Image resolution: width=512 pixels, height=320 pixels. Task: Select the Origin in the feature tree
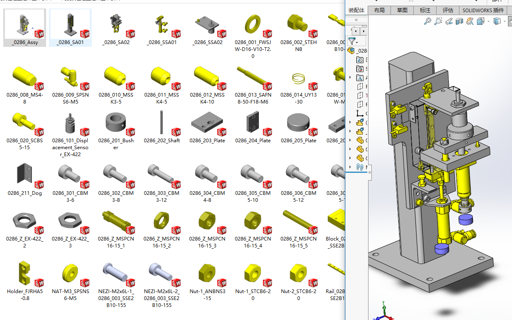click(x=360, y=113)
